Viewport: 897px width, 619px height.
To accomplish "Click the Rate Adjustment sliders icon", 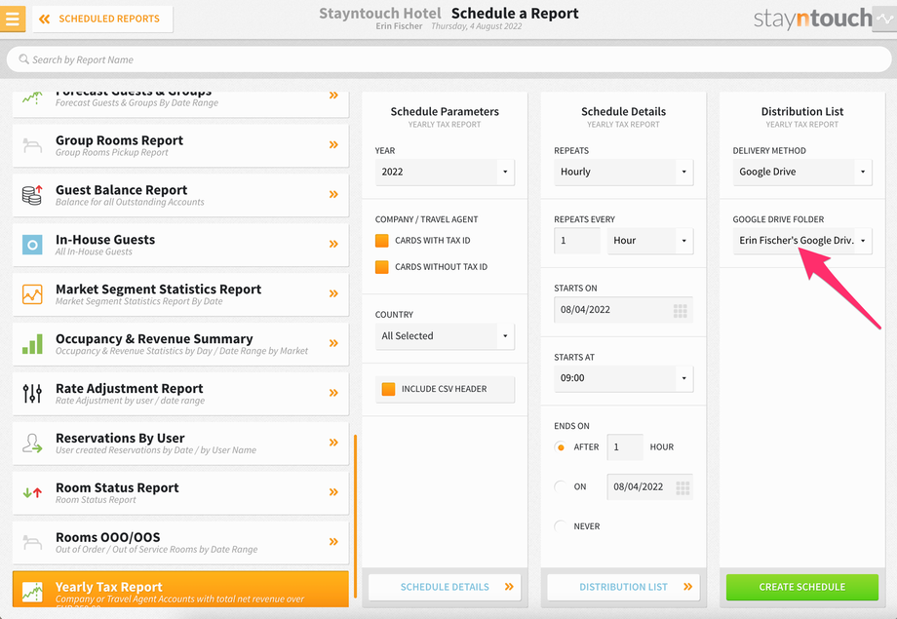I will [32, 394].
